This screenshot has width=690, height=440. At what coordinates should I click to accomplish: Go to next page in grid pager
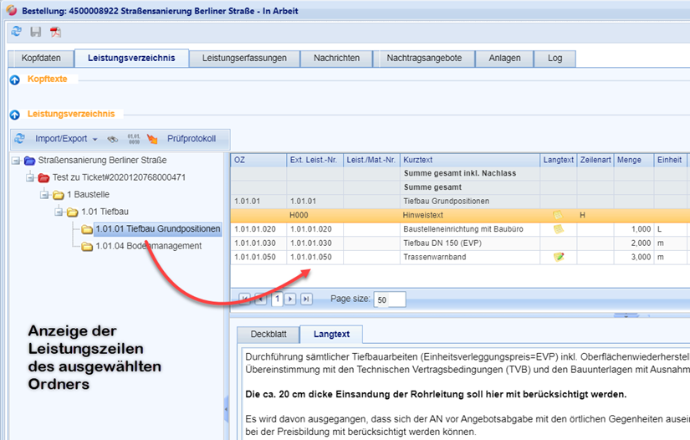pos(290,299)
